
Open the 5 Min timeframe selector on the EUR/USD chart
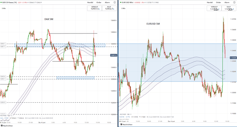tap(123, 8)
